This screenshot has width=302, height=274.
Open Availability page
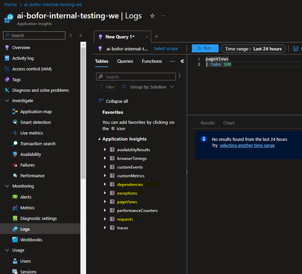tap(30, 154)
